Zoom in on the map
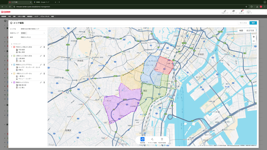 [x=253, y=37]
